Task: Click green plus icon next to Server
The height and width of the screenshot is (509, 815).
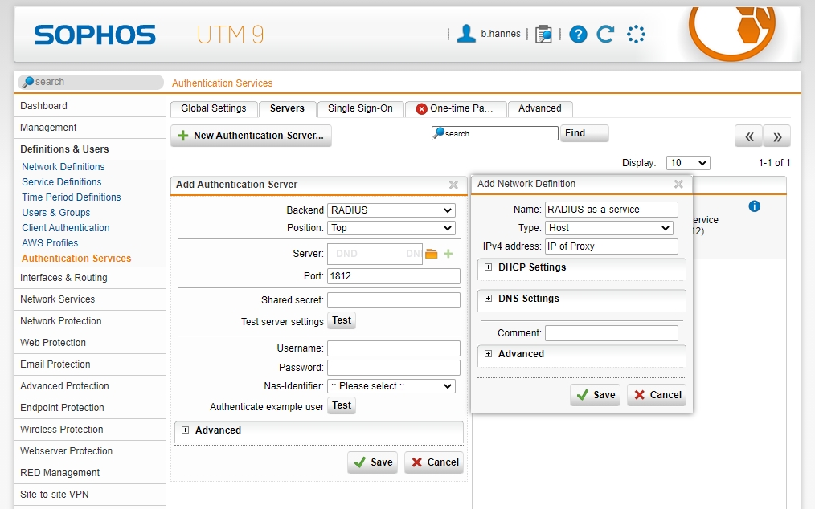Action: click(448, 254)
